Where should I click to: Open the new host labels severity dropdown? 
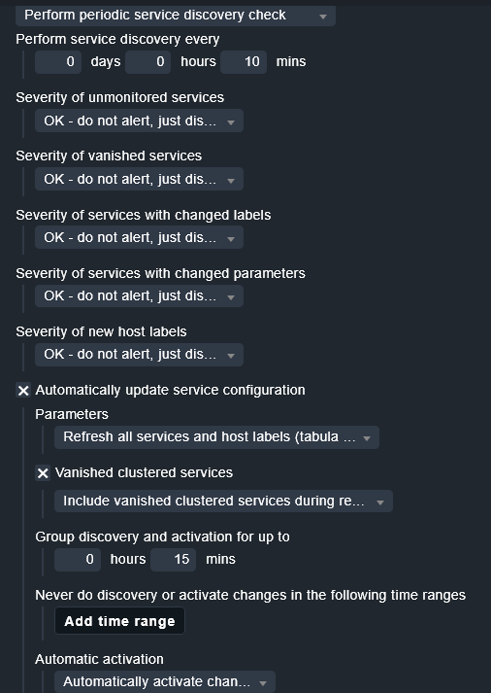139,355
